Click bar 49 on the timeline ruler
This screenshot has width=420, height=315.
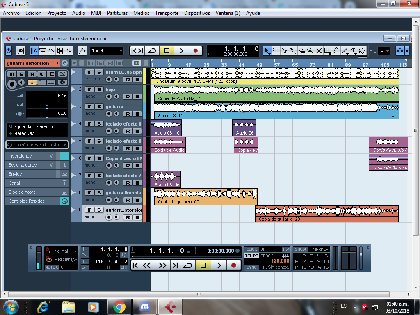point(259,65)
